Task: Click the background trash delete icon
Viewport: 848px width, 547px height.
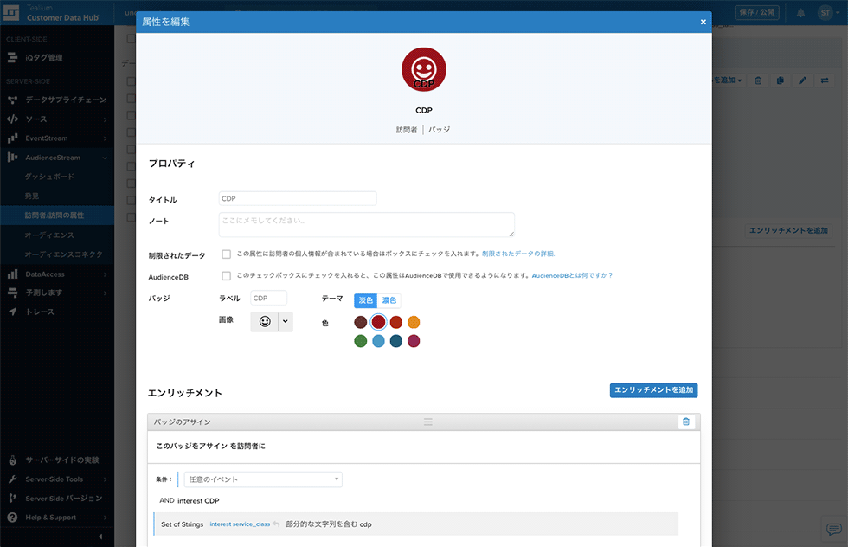Action: [758, 80]
